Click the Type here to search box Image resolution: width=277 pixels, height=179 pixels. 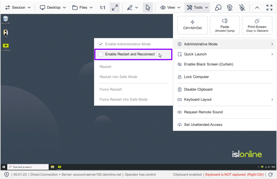click(x=28, y=167)
